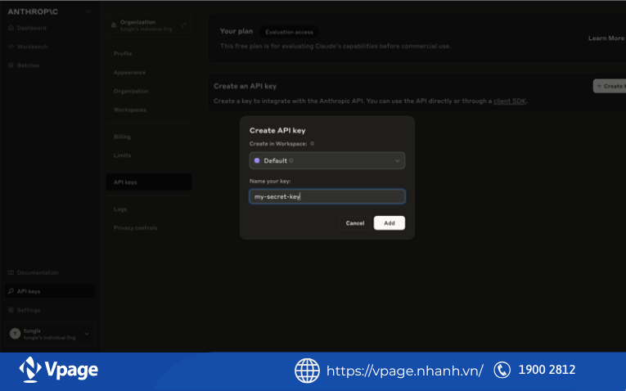Open Privacy controls
Viewport: 626px width, 391px height.
[x=135, y=228]
